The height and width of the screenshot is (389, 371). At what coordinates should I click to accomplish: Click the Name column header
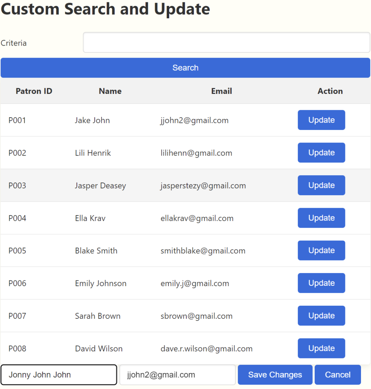pos(110,91)
